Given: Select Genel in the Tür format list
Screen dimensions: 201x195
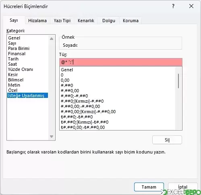Looking at the screenshot, I should tap(118, 70).
